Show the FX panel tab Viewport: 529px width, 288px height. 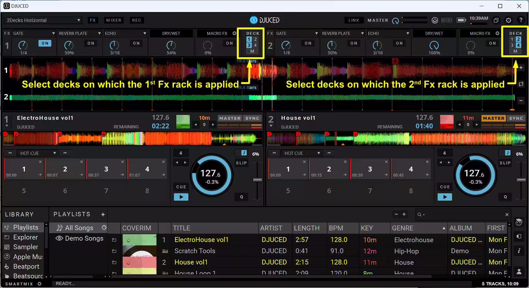click(x=93, y=20)
